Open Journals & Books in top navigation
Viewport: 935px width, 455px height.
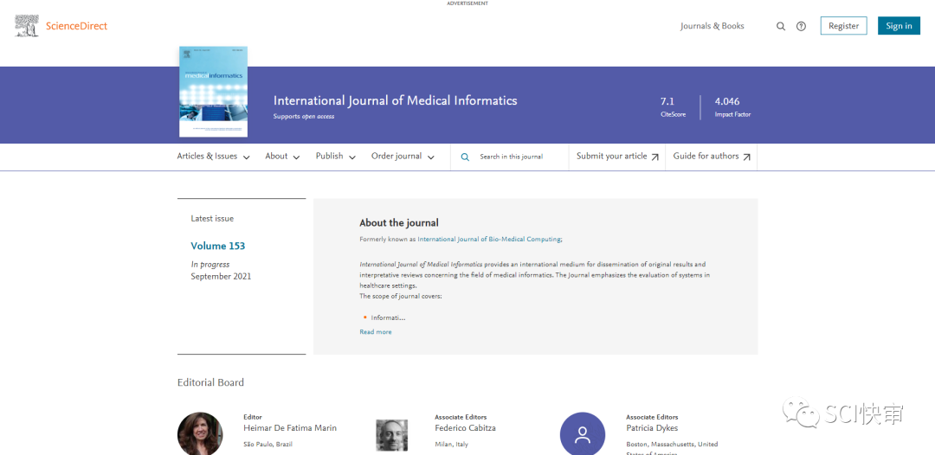pos(712,26)
